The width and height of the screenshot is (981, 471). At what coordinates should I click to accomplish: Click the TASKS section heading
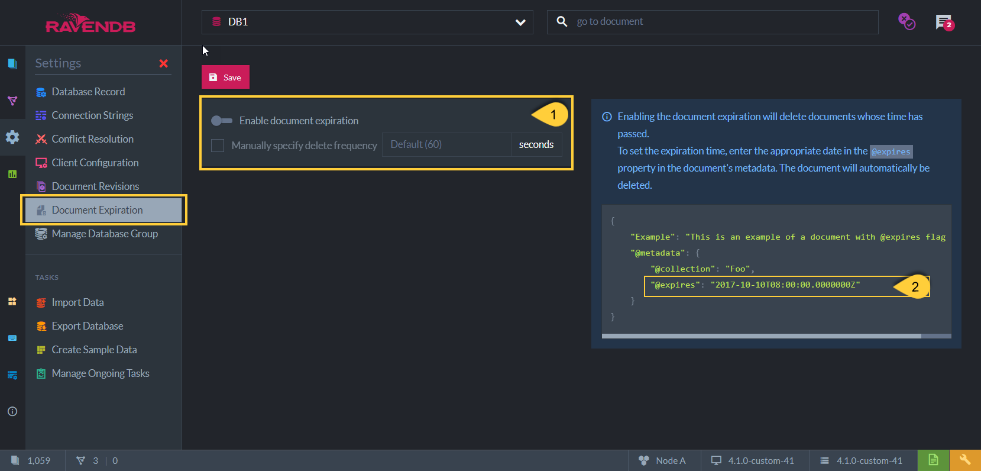click(47, 278)
